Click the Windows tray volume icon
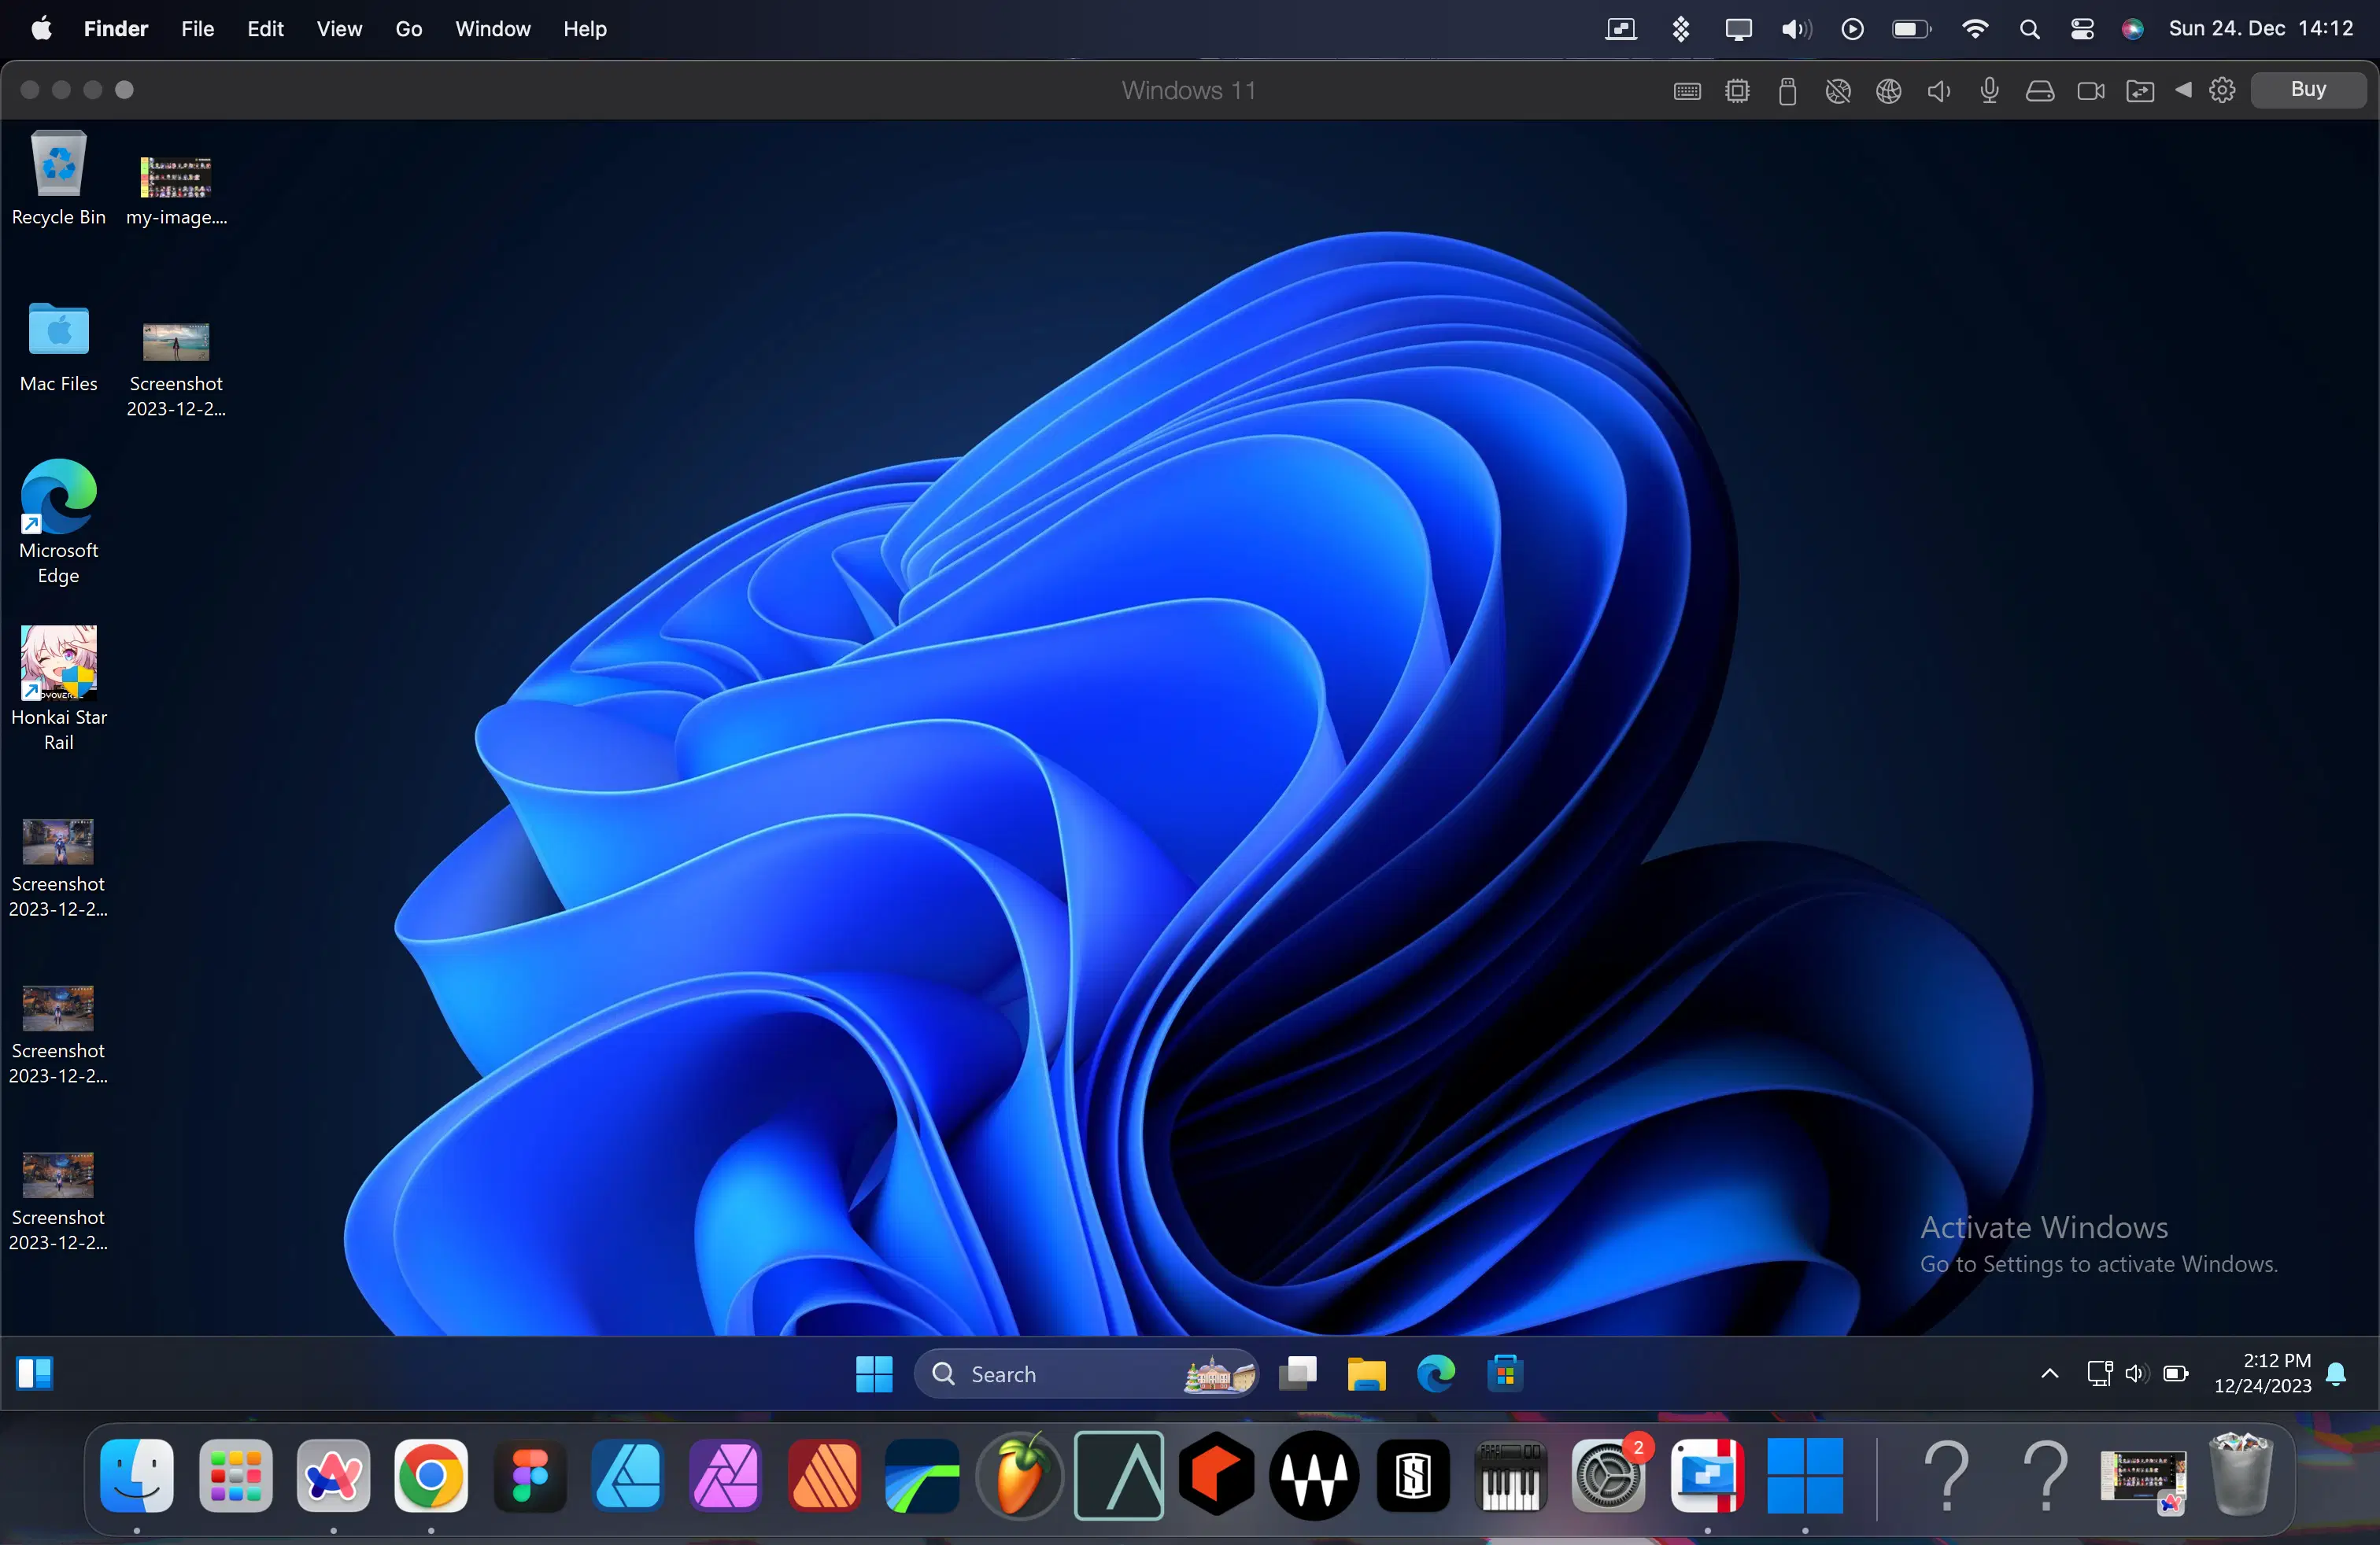Viewport: 2380px width, 1545px height. click(x=2137, y=1374)
